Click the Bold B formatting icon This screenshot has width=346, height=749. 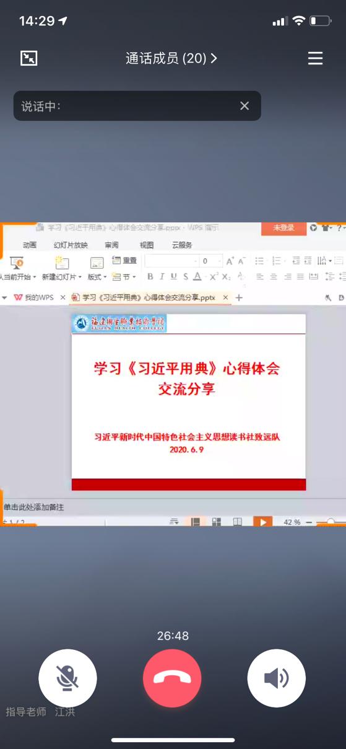[x=150, y=276]
